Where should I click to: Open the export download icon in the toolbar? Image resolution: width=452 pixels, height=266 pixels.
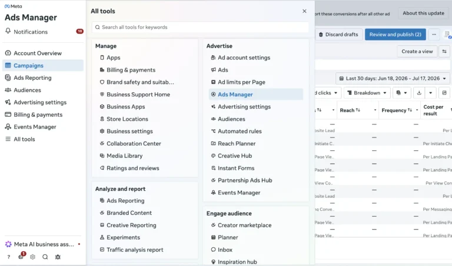click(419, 93)
